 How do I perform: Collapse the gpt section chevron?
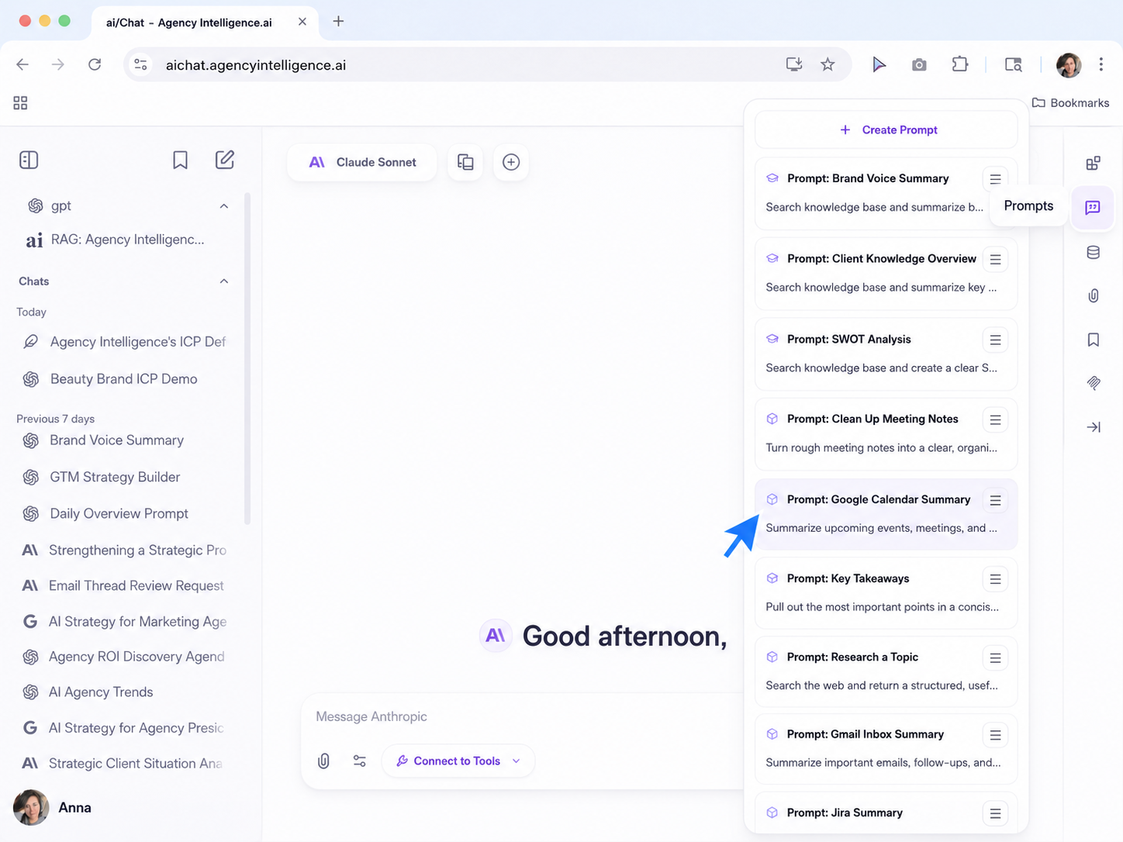pos(223,206)
